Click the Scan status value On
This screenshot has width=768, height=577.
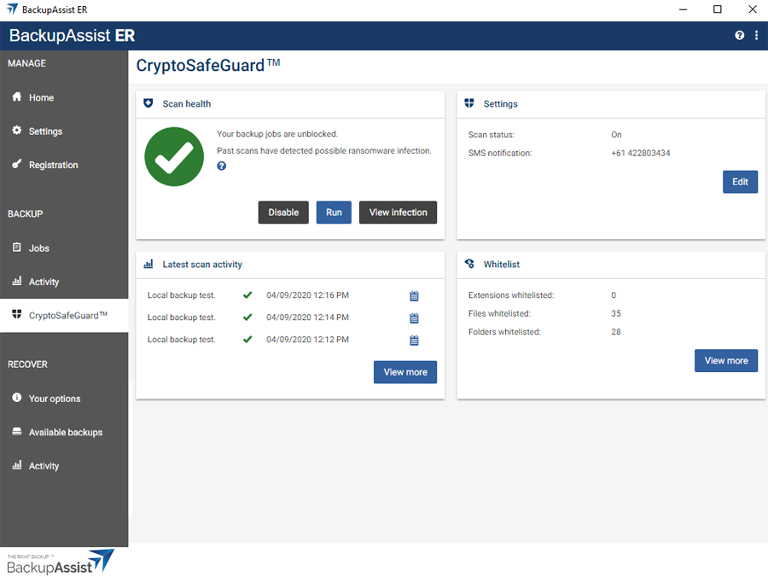click(616, 135)
